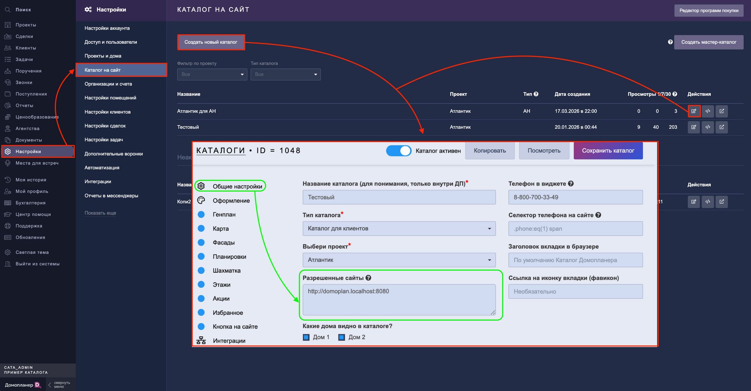Image resolution: width=751 pixels, height=391 pixels.
Task: Click the Интеграции network icon in catalog menu
Action: 201,341
